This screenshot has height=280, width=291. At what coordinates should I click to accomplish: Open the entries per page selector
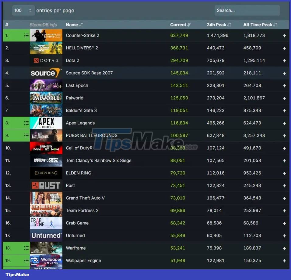coord(23,10)
